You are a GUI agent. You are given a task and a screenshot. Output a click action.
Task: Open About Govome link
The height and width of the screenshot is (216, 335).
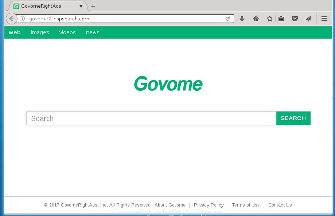(170, 205)
